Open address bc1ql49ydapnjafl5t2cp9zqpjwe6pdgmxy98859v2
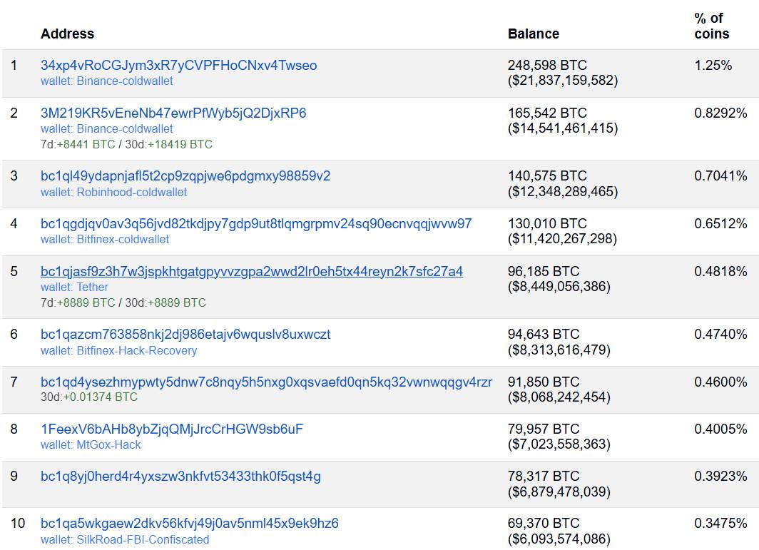Screen dimensions: 759x550 (x=185, y=176)
